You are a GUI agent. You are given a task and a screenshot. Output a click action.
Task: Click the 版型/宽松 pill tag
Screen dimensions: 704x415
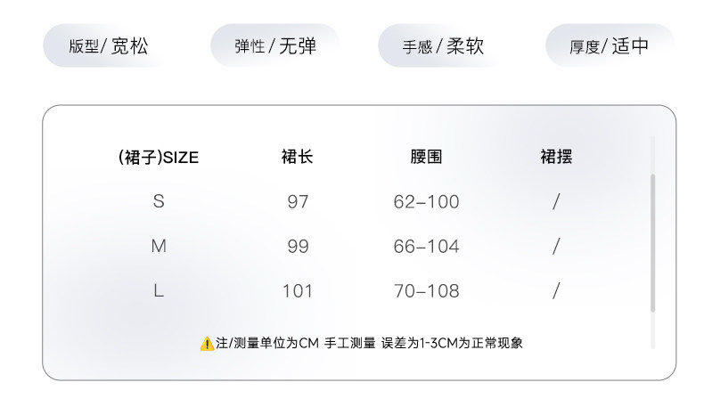108,46
